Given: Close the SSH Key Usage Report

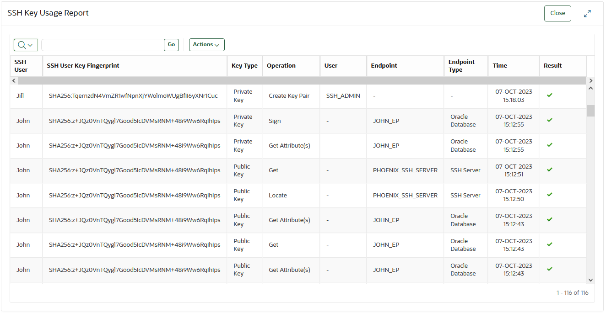Looking at the screenshot, I should [x=557, y=13].
